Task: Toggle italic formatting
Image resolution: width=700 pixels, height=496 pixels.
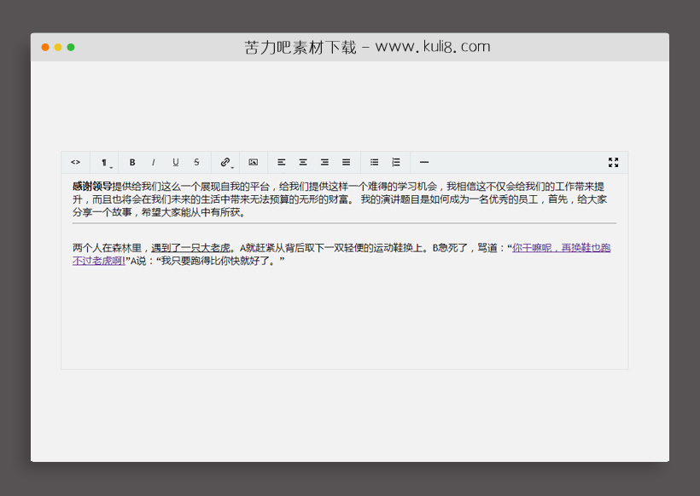Action: click(153, 162)
